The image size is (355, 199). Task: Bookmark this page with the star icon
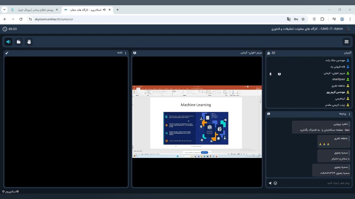[303, 19]
